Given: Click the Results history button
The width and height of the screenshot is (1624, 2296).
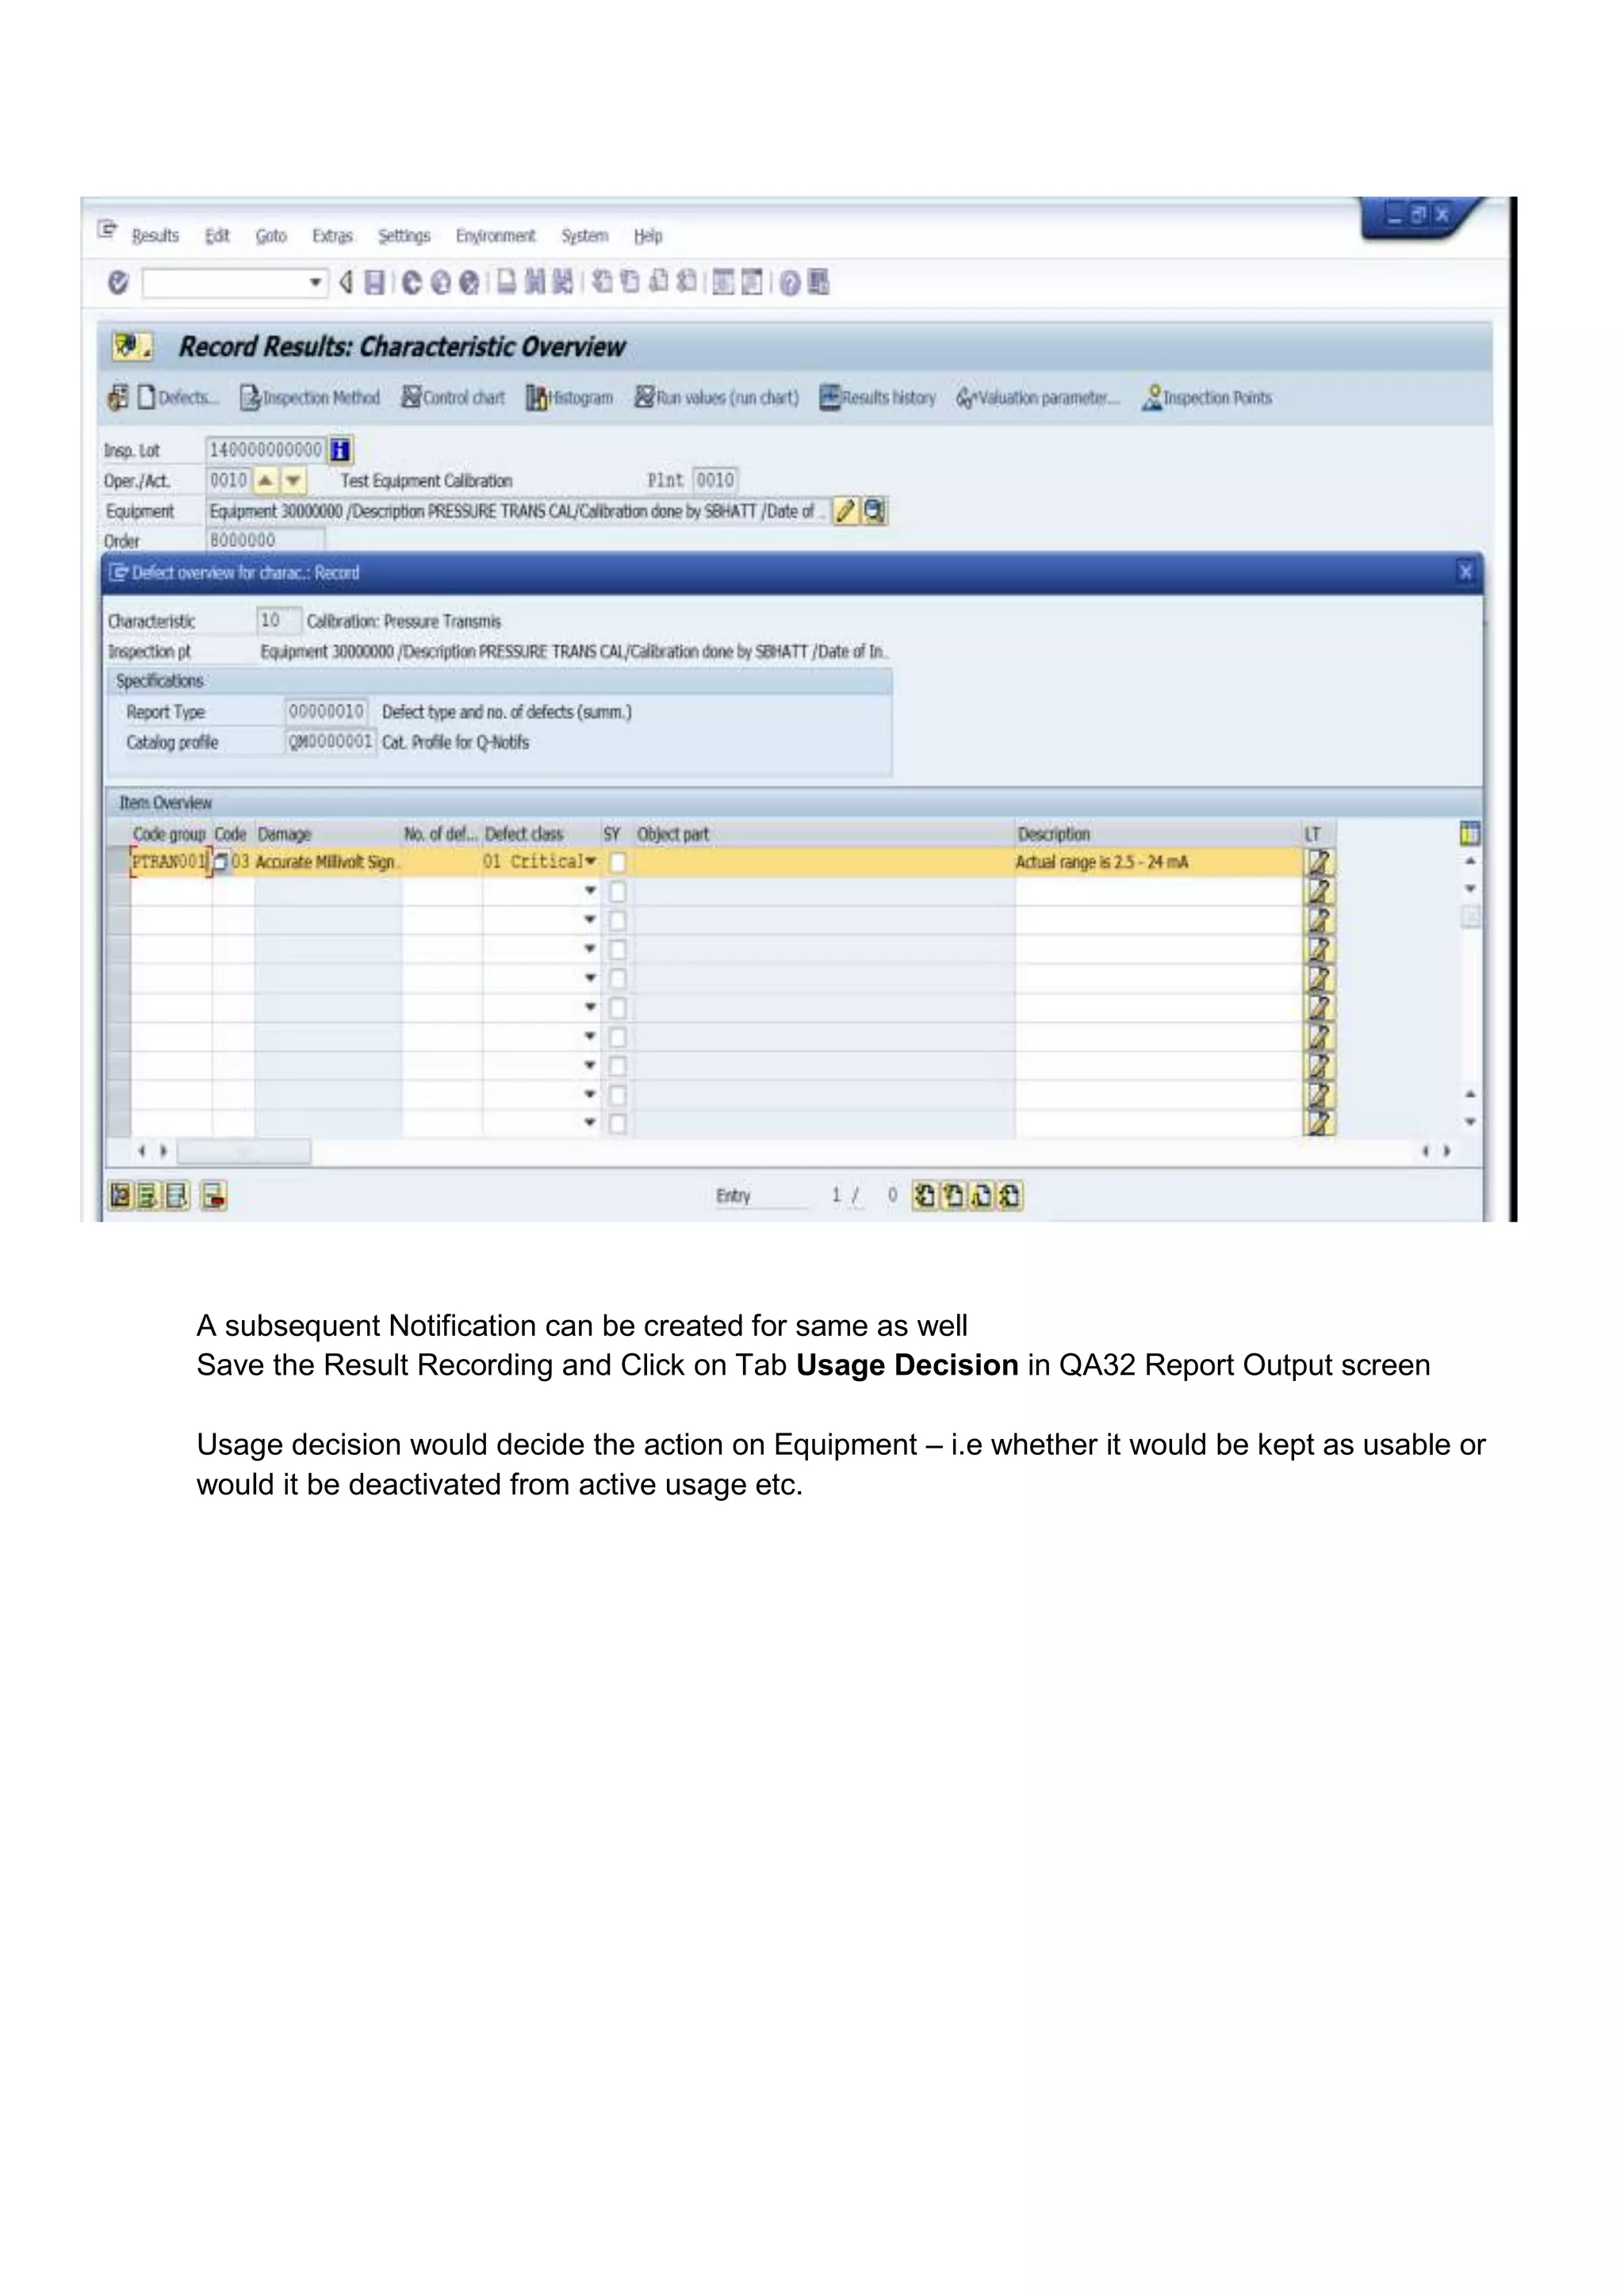Looking at the screenshot, I should click(x=878, y=398).
